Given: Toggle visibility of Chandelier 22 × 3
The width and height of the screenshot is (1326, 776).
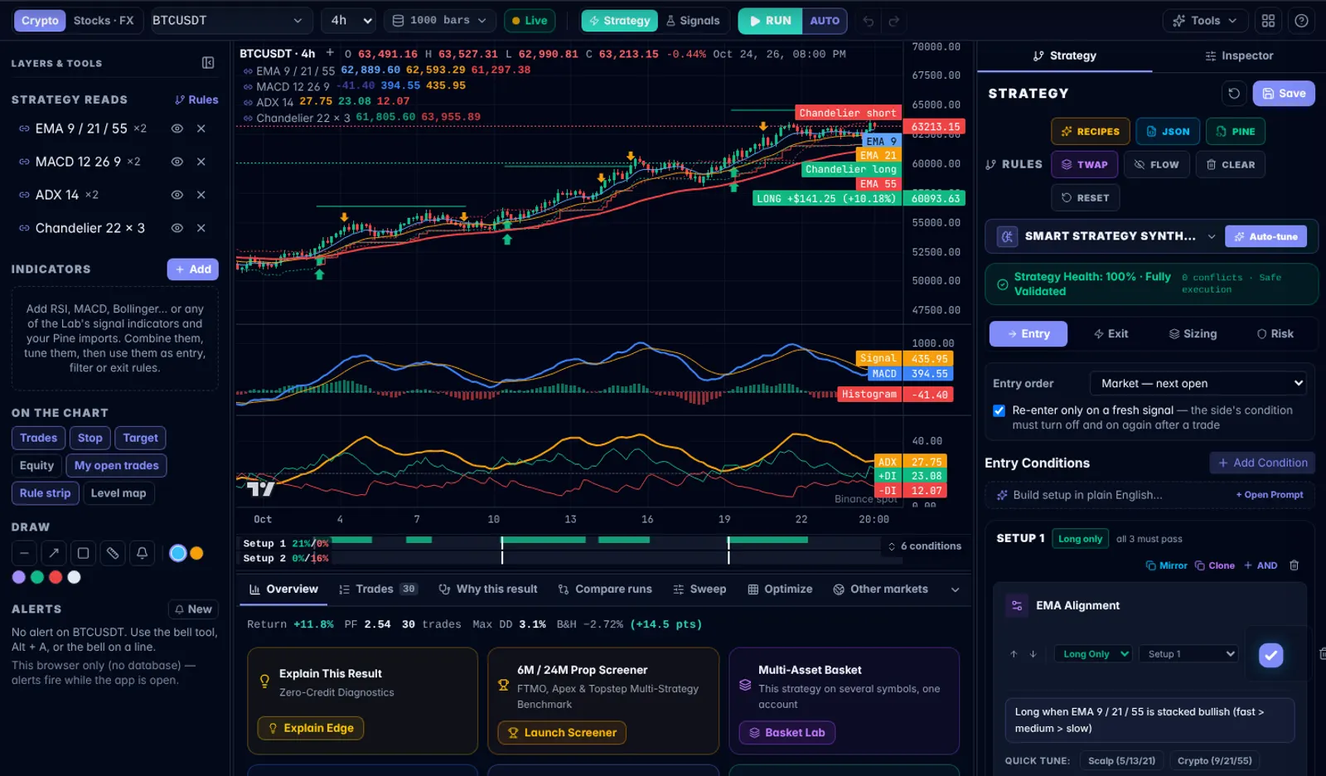Looking at the screenshot, I should (177, 228).
